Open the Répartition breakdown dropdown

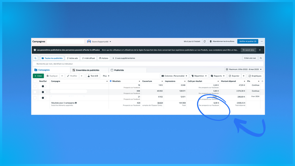click(x=199, y=76)
